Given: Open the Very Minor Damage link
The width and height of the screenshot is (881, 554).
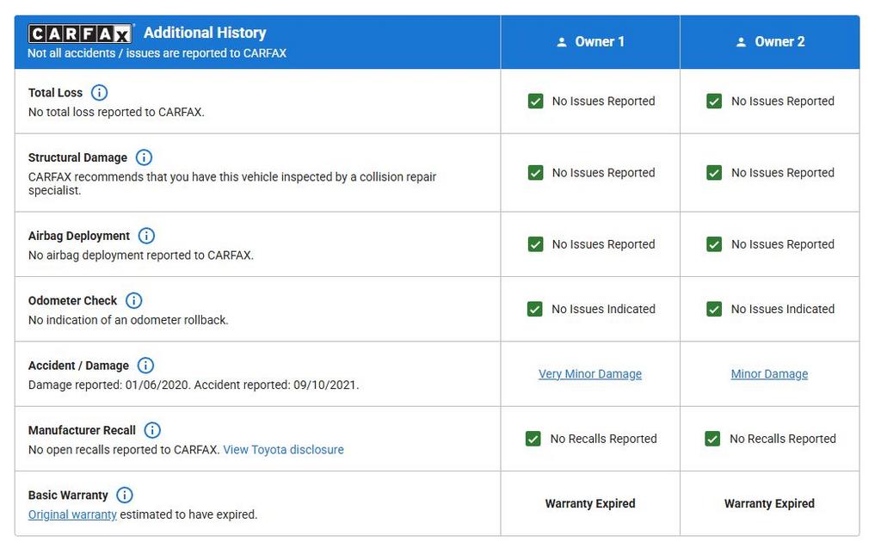Looking at the screenshot, I should pos(590,374).
